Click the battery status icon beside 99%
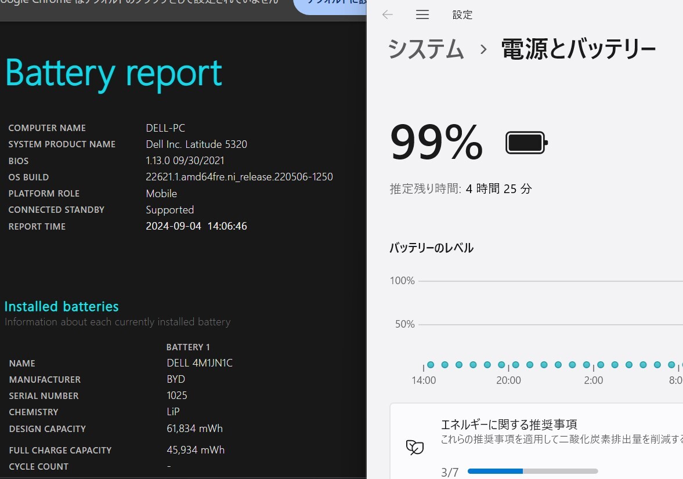683x479 pixels. click(525, 141)
